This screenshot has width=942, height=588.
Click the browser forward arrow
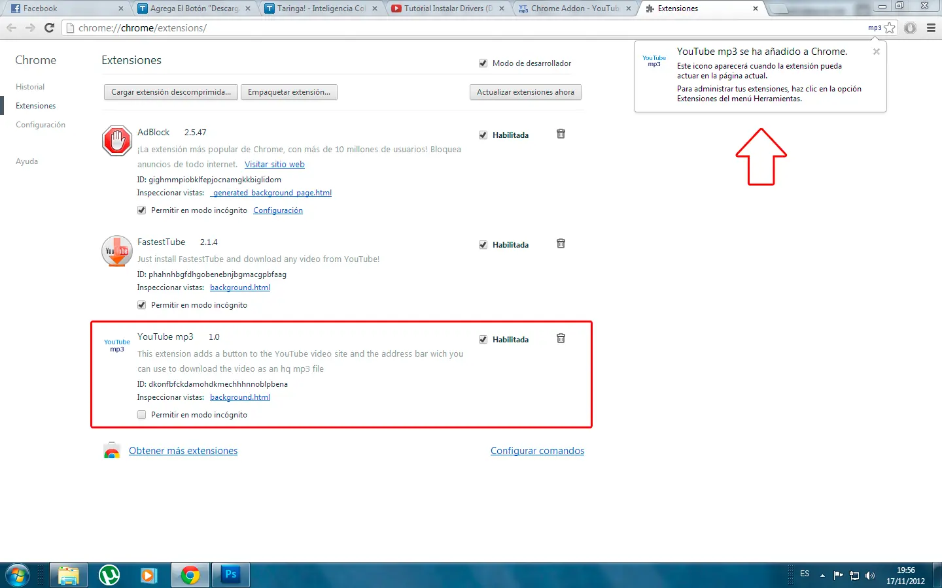click(x=30, y=28)
